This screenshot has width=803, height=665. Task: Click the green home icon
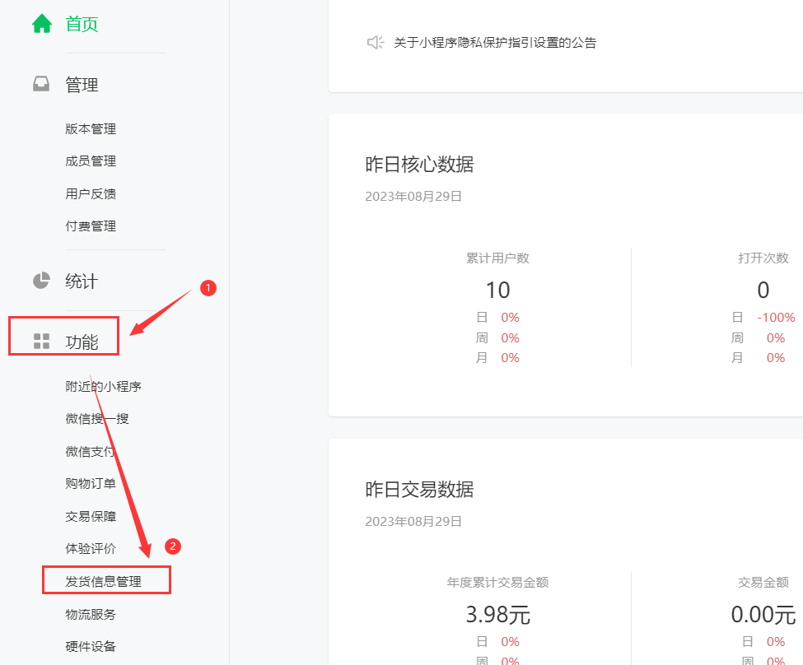(x=41, y=24)
